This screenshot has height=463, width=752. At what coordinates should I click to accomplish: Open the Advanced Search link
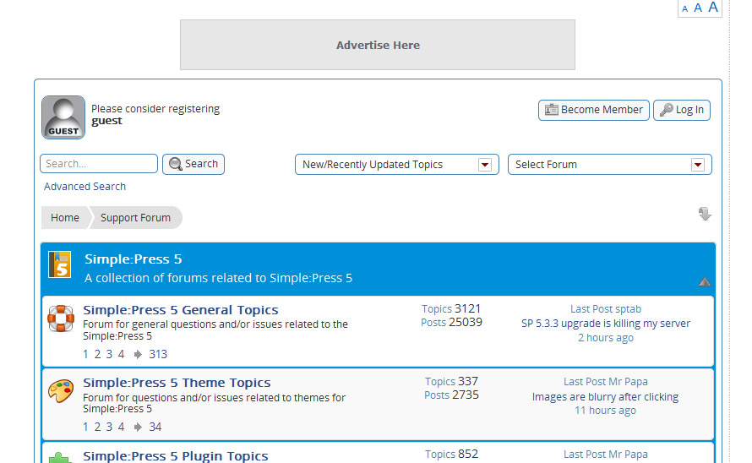coord(84,187)
